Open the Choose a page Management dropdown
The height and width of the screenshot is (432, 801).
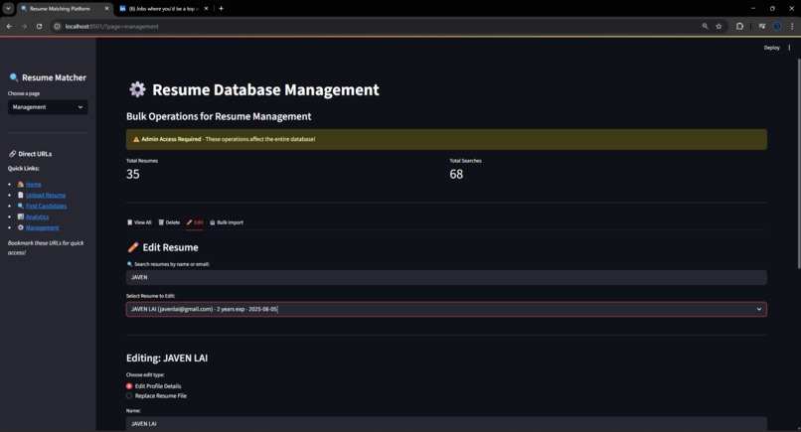48,107
